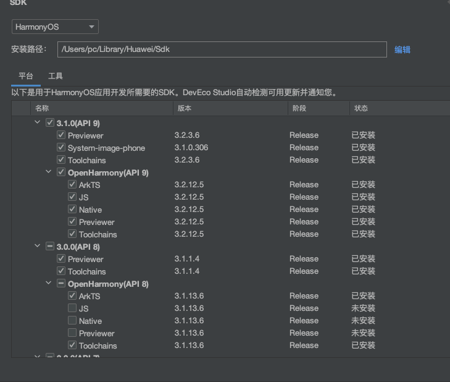
Task: Click Release stage in ArkTS 3.2.12.5 row
Action: coord(304,185)
